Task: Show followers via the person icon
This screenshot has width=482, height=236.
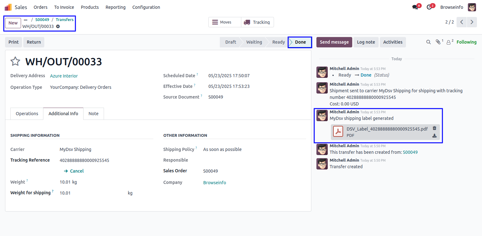Action: (x=449, y=42)
